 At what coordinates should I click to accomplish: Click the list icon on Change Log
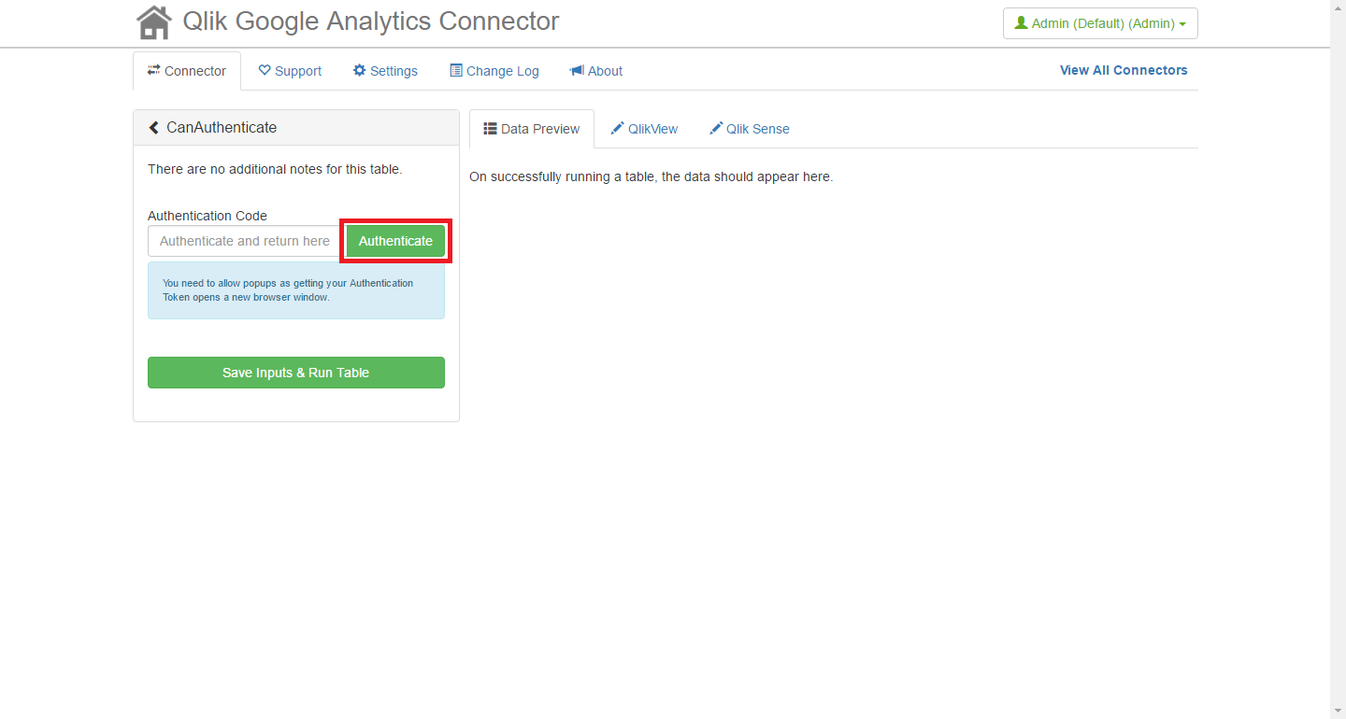tap(456, 71)
